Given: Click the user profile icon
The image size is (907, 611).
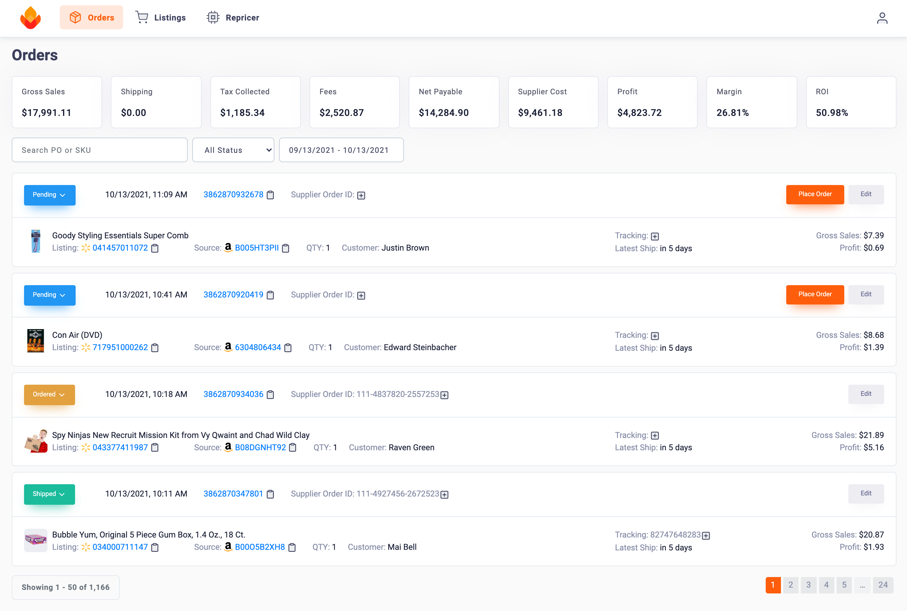Looking at the screenshot, I should point(882,18).
